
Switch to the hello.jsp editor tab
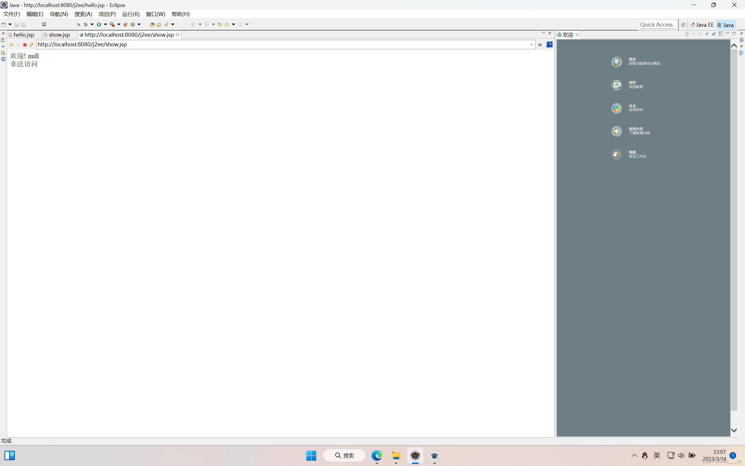tap(24, 35)
